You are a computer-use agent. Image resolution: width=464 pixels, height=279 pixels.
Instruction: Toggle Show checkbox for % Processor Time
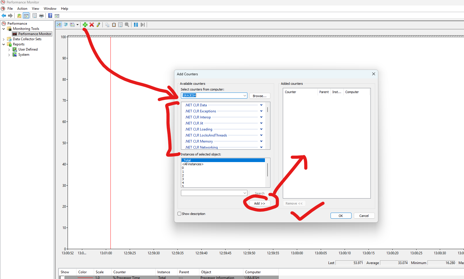pyautogui.click(x=62, y=277)
